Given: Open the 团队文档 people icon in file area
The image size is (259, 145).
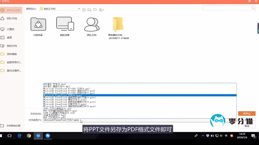Looking at the screenshot, I should point(92,24).
